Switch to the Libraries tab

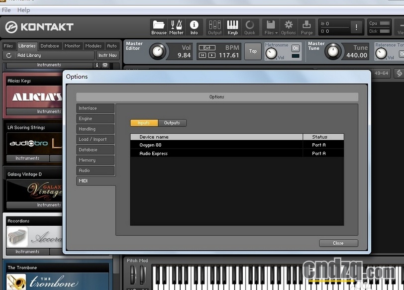point(27,46)
